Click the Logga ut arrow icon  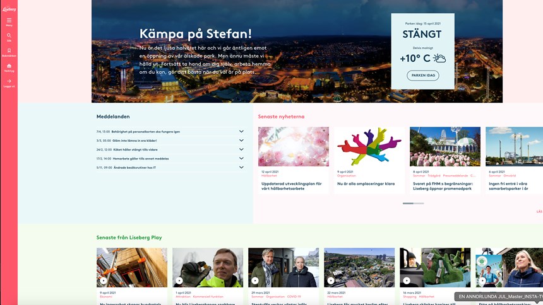9,81
